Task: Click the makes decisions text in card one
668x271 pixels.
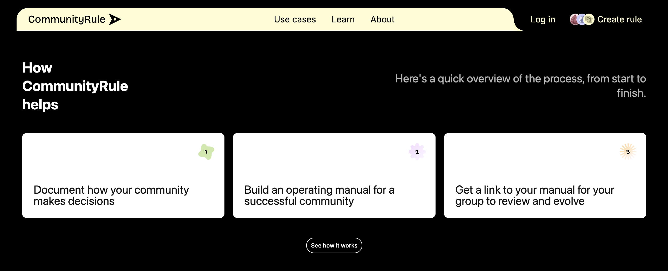Action: coord(74,201)
